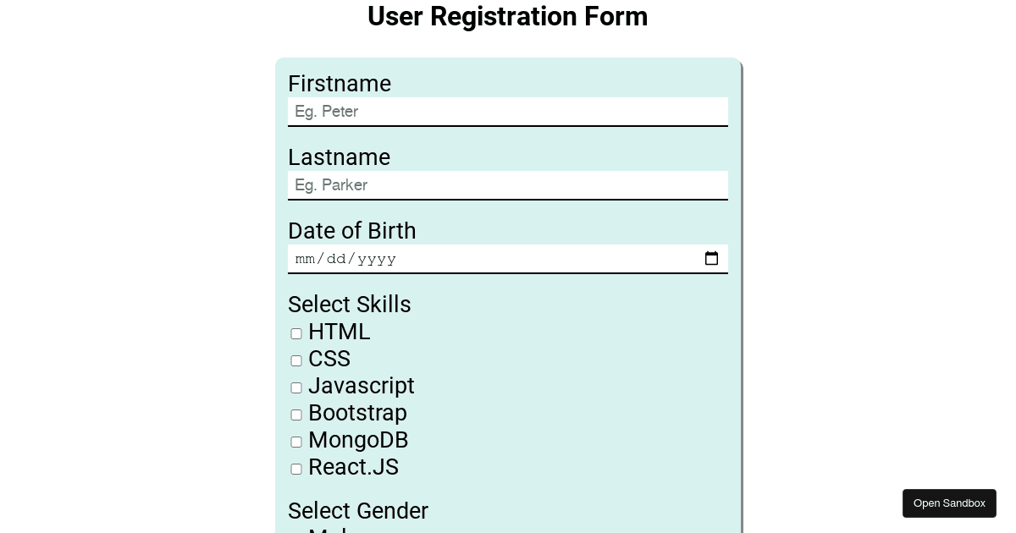The height and width of the screenshot is (533, 1016).
Task: Toggle the MongoDB skill checkbox
Action: tap(296, 442)
